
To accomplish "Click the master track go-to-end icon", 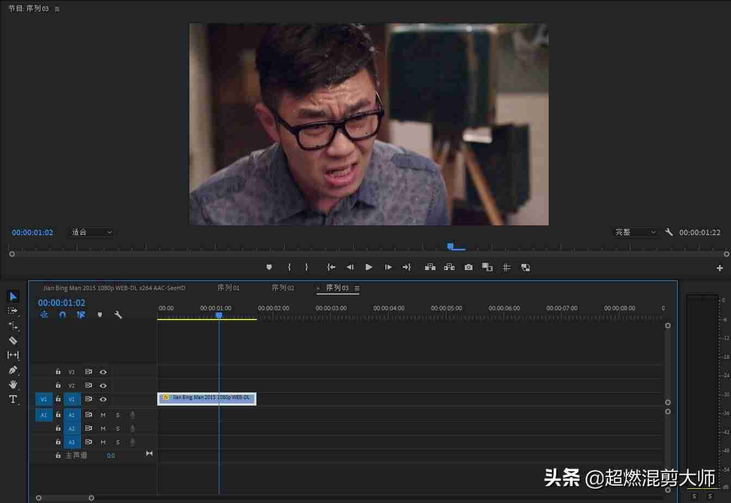I will 149,453.
